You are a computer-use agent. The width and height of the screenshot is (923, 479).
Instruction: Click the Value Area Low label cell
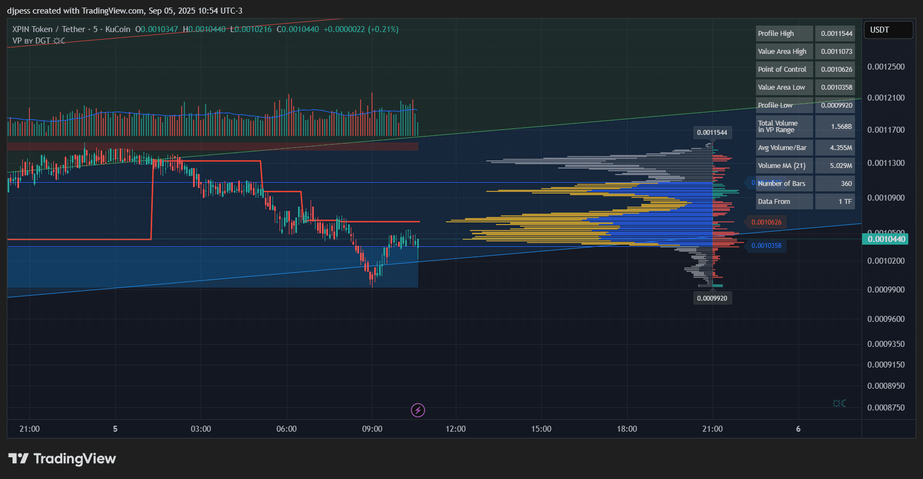[784, 87]
